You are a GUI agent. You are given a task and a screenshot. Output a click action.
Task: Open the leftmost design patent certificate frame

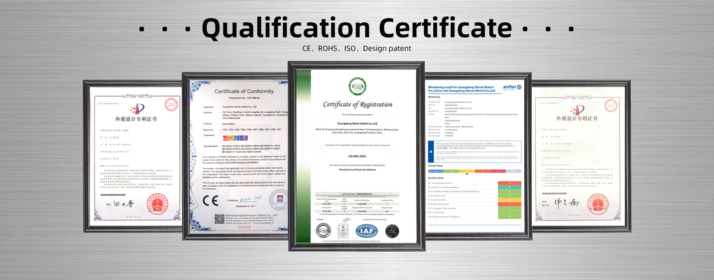(x=134, y=156)
